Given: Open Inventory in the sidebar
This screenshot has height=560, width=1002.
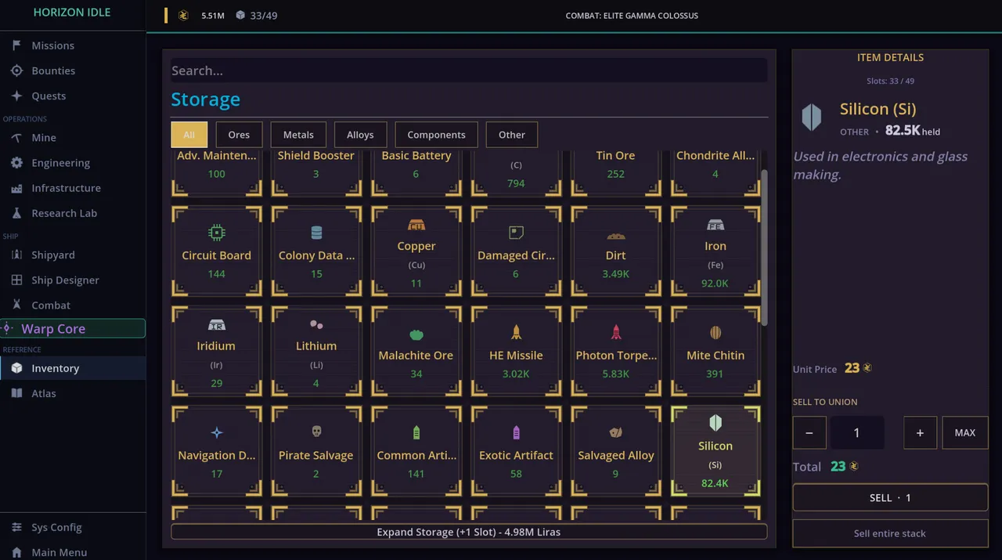Looking at the screenshot, I should tap(72, 368).
